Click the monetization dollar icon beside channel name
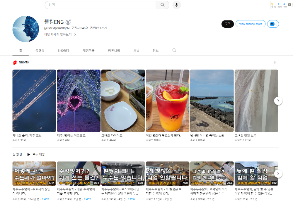Image resolution: width=293 pixels, height=211 pixels. tap(68, 22)
